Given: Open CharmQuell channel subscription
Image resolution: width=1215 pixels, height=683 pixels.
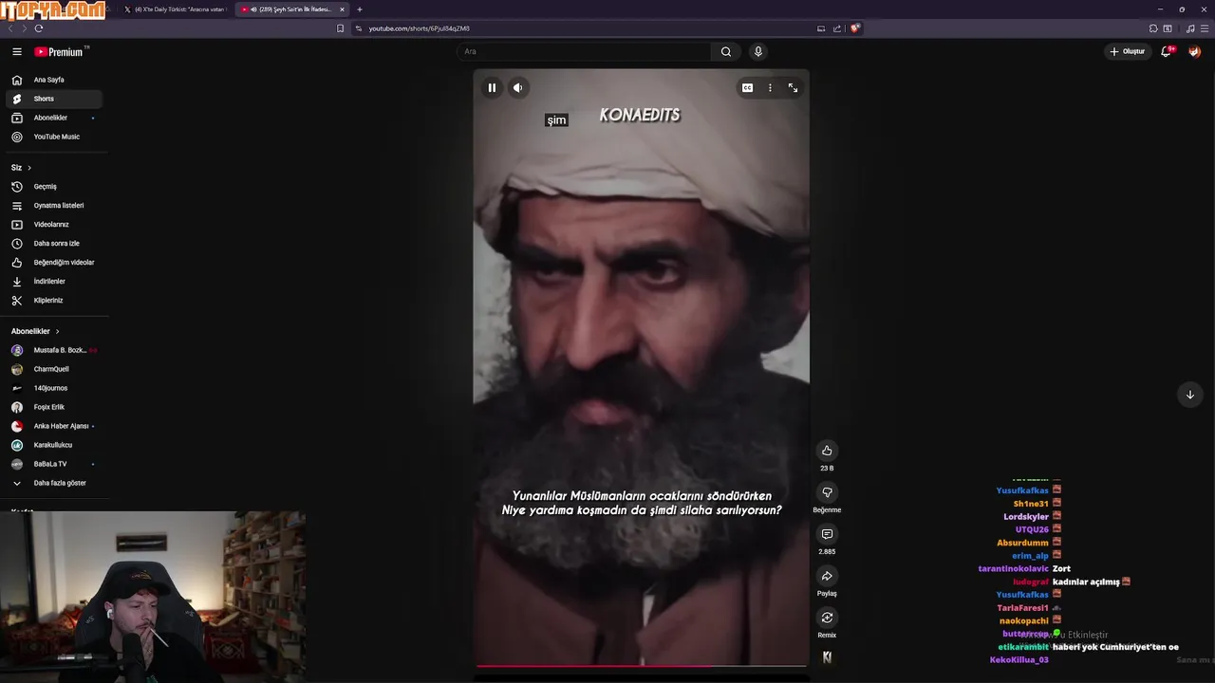Looking at the screenshot, I should pyautogui.click(x=54, y=369).
